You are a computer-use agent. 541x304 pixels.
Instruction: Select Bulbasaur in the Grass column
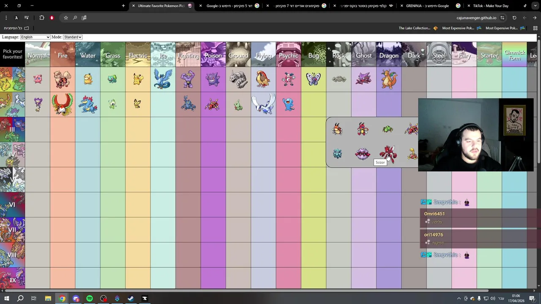click(x=112, y=79)
